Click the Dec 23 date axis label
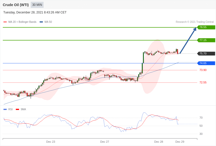 click(51, 142)
